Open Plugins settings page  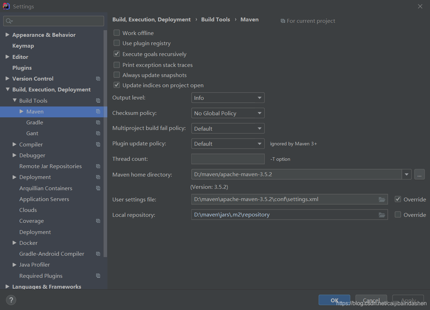[22, 68]
